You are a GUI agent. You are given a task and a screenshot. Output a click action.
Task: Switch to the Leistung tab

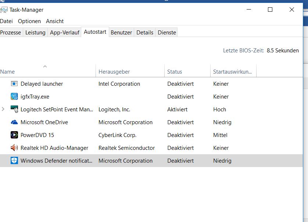click(x=35, y=33)
